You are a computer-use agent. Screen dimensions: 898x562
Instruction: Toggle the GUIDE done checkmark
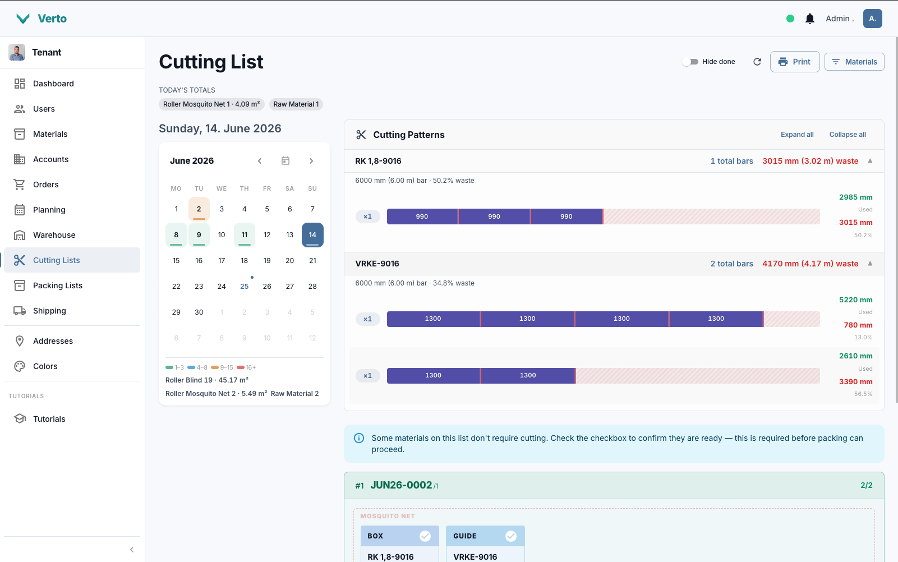(x=511, y=536)
